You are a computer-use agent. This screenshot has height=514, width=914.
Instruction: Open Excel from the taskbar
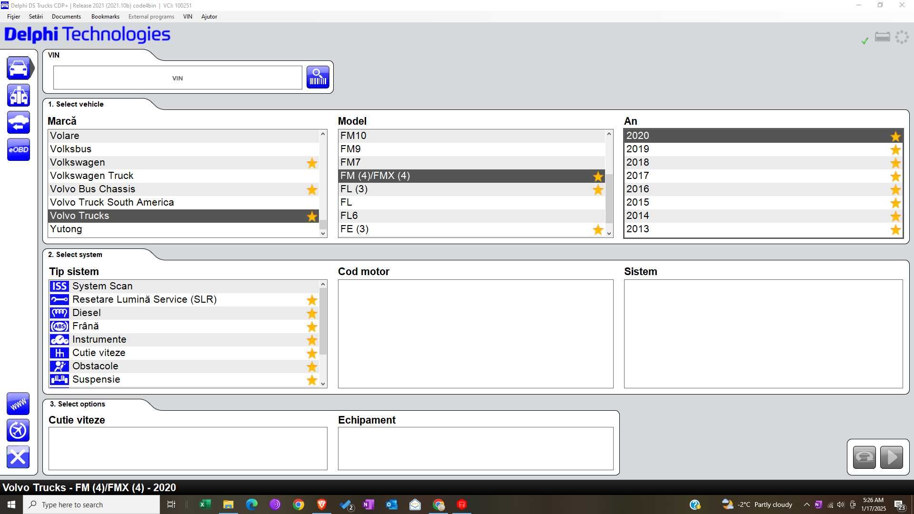[205, 504]
